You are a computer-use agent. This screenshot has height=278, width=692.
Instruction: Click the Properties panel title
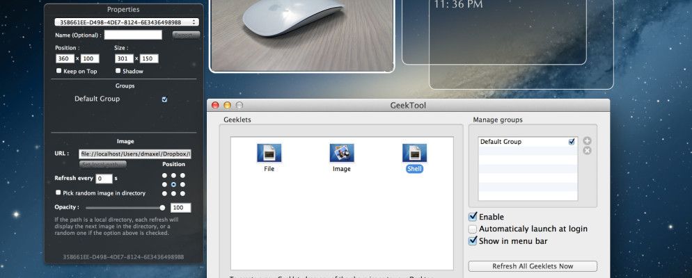123,9
